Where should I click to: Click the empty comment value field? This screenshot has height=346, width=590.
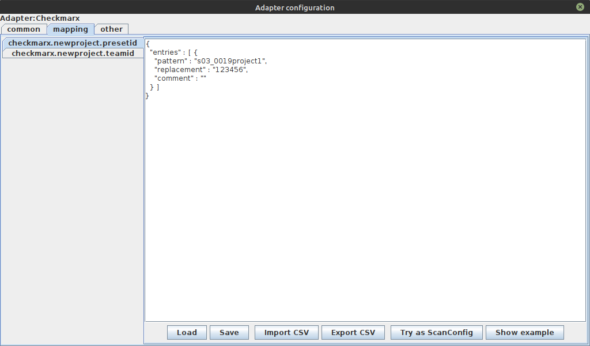pos(203,78)
